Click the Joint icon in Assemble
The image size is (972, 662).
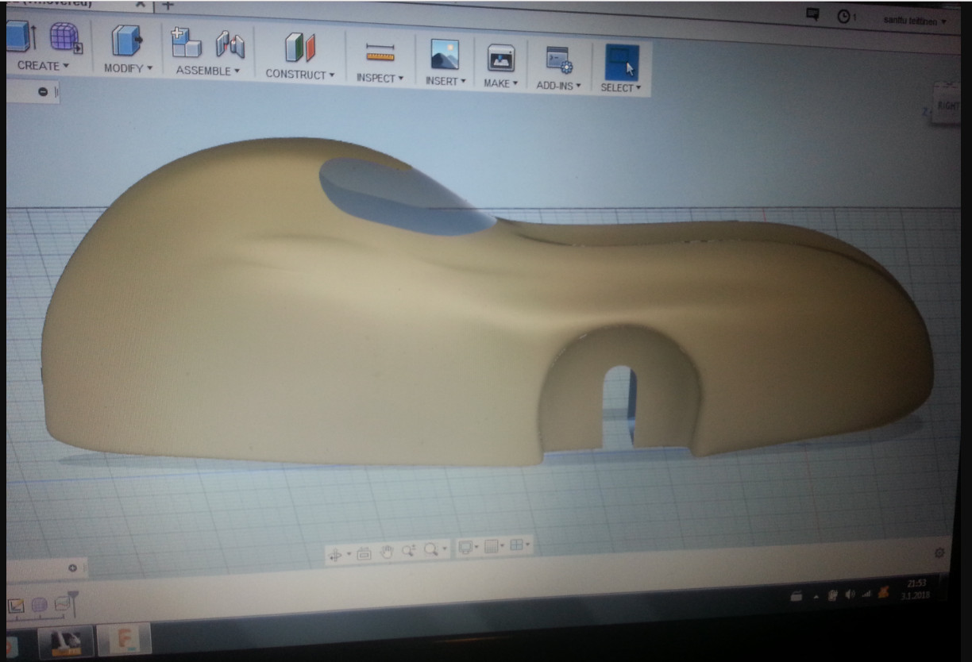[230, 44]
